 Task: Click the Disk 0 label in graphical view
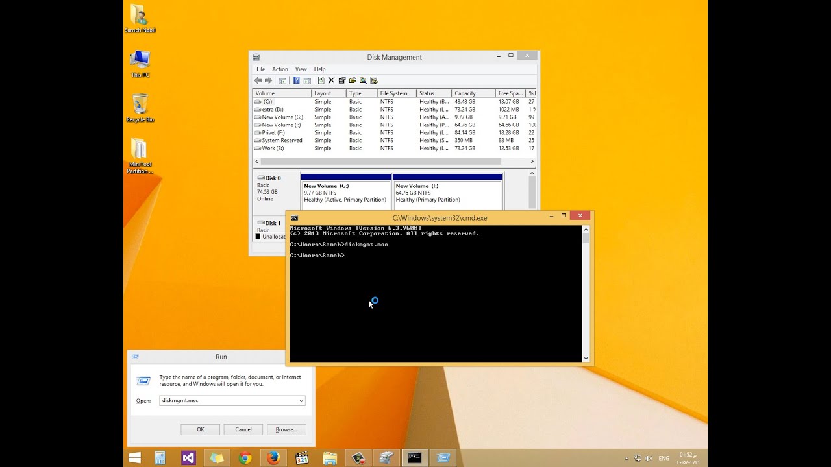click(x=273, y=178)
